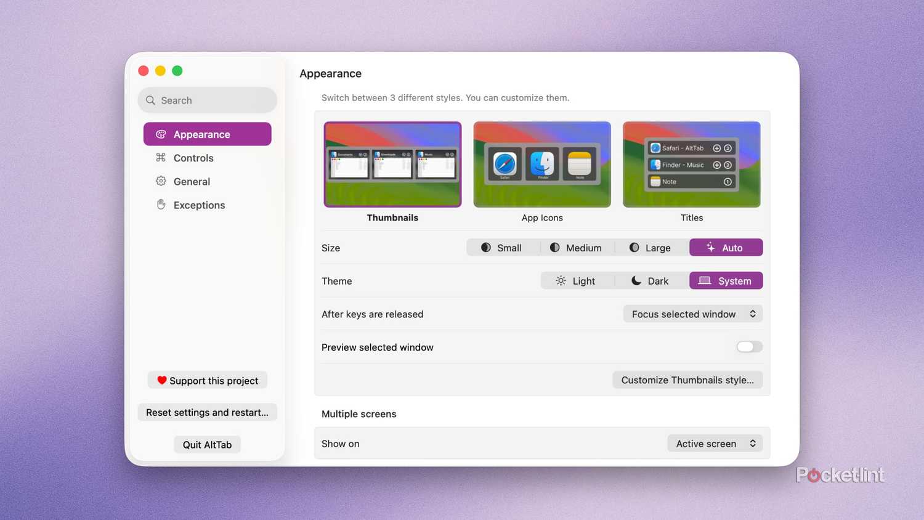Click the Large size circle icon
Viewport: 924px width, 520px height.
(x=634, y=247)
